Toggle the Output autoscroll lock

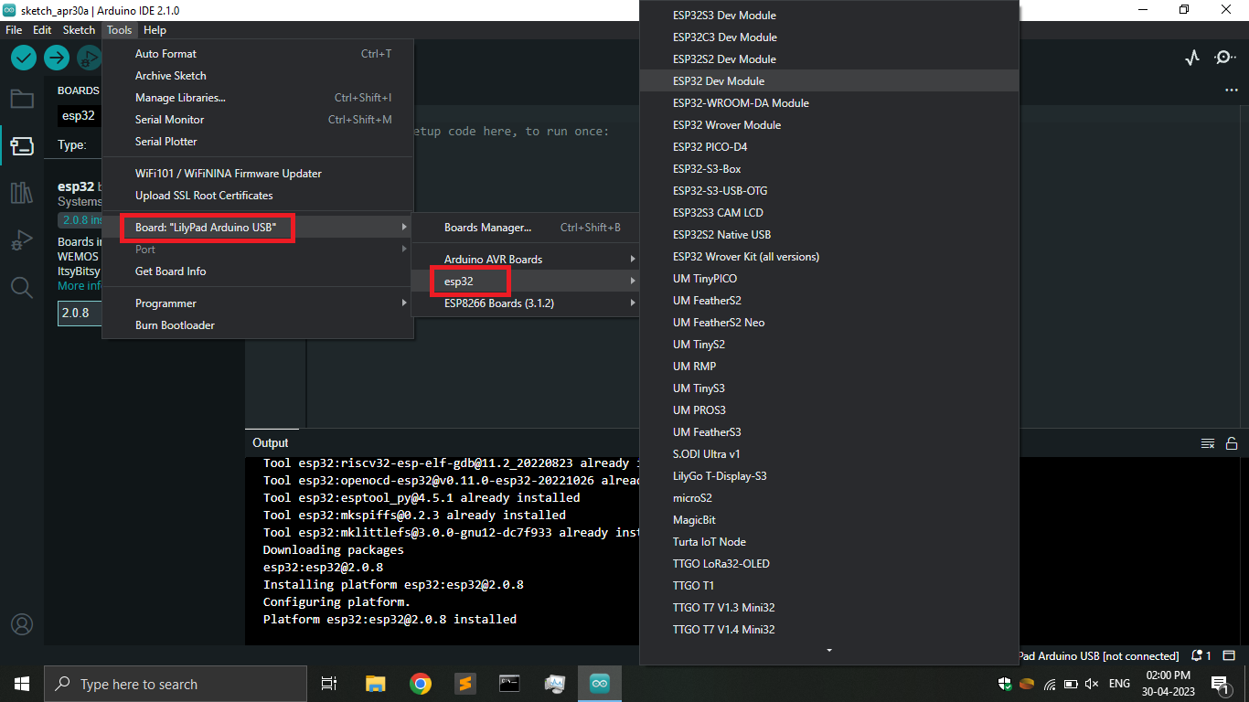[1231, 442]
